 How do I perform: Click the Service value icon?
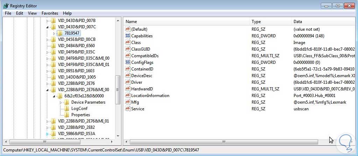[128, 109]
